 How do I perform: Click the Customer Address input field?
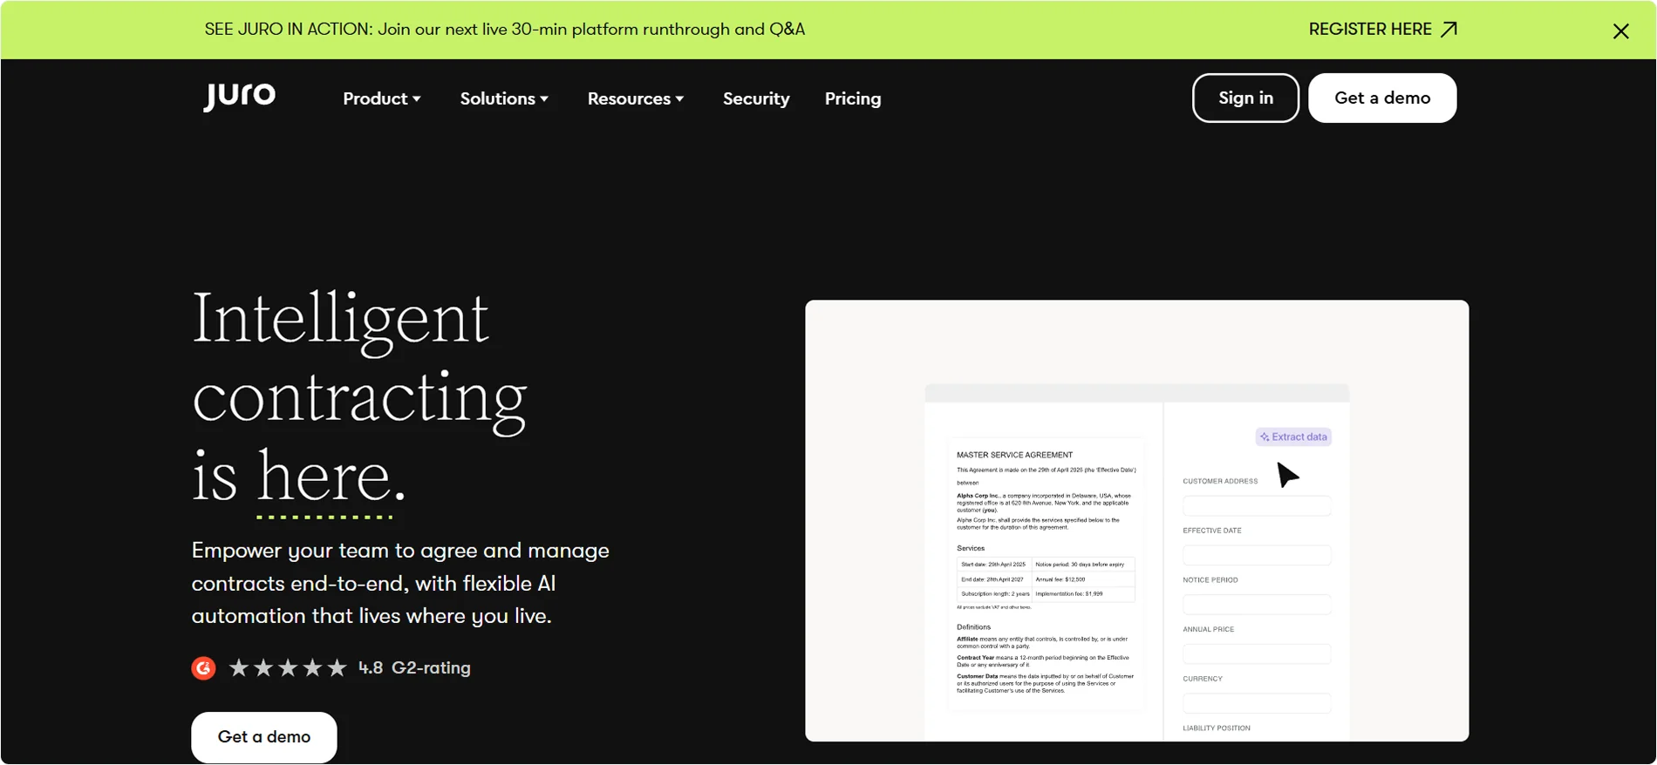(1257, 505)
